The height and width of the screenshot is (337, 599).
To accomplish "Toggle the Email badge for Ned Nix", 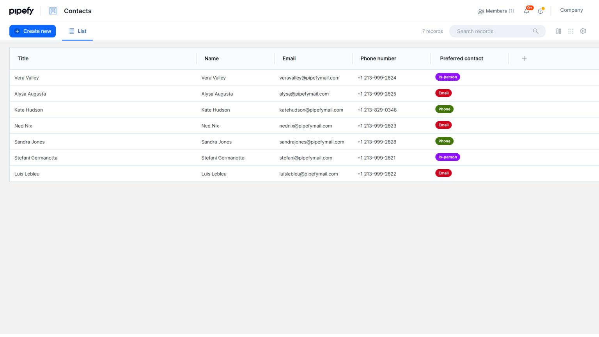I will 443,125.
